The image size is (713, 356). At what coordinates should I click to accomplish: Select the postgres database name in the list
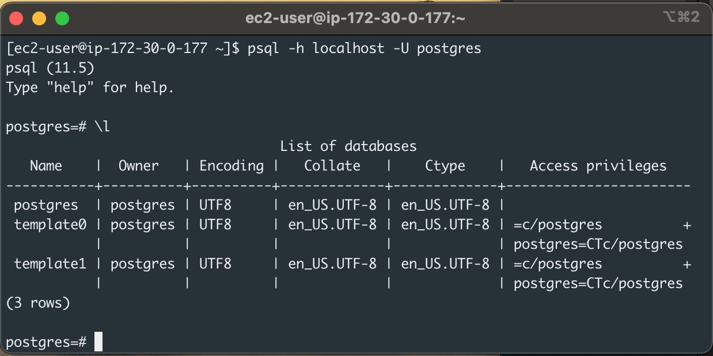tap(45, 204)
